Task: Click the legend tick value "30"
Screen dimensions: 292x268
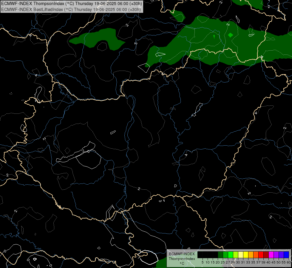Action: pos(238,262)
